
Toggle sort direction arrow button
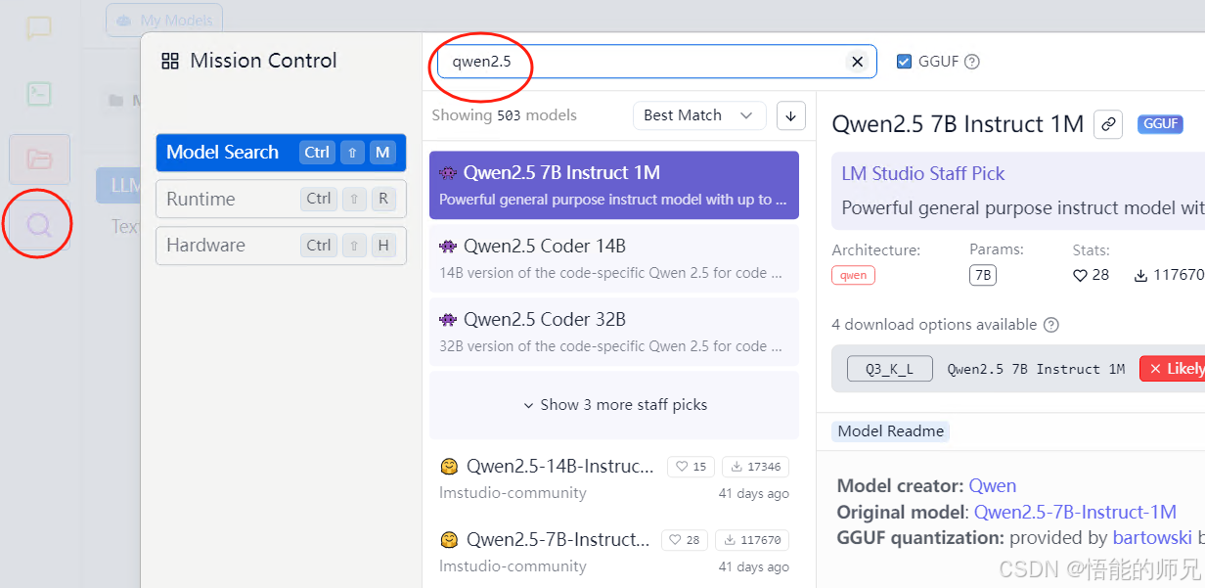point(791,115)
